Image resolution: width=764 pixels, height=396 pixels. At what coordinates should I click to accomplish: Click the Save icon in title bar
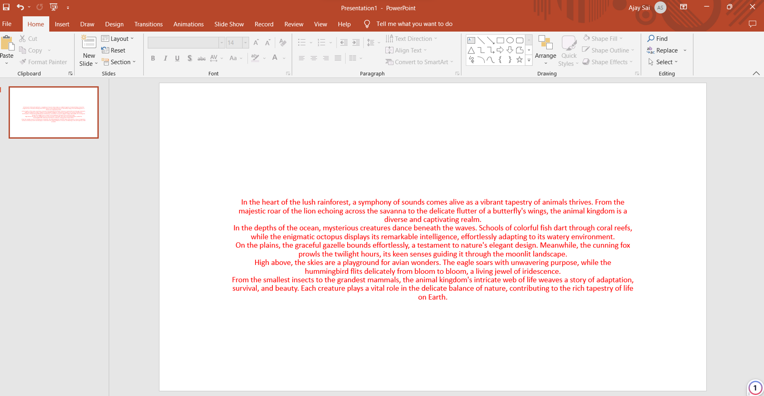(6, 7)
